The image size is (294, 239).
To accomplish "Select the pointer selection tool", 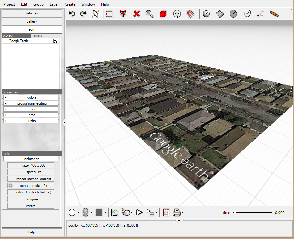I will (x=96, y=14).
